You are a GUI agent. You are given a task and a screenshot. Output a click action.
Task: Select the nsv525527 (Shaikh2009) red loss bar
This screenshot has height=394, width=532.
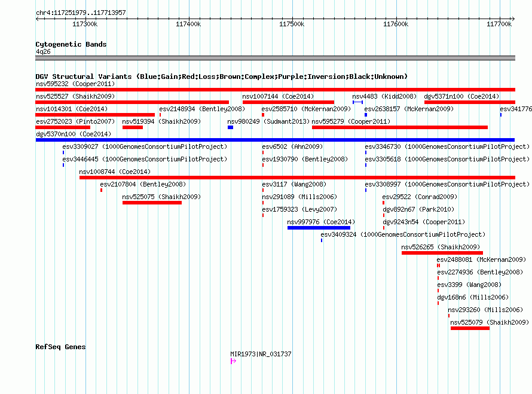pos(132,102)
